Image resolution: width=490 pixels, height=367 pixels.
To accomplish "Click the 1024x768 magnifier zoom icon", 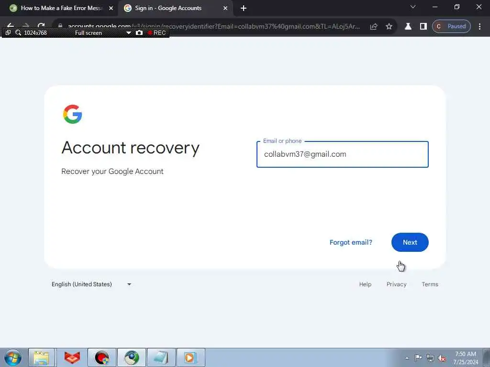I will click(18, 33).
